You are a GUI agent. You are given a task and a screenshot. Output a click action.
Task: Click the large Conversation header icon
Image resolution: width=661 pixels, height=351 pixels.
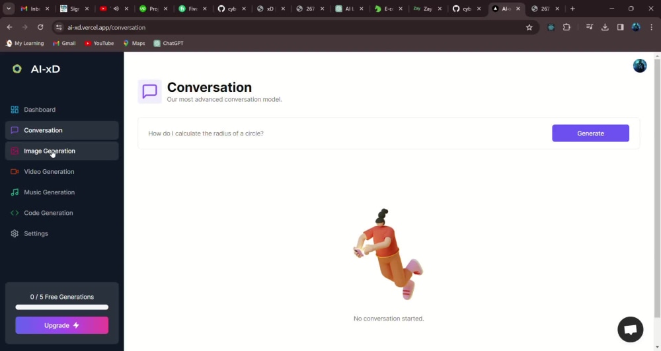coord(149,91)
